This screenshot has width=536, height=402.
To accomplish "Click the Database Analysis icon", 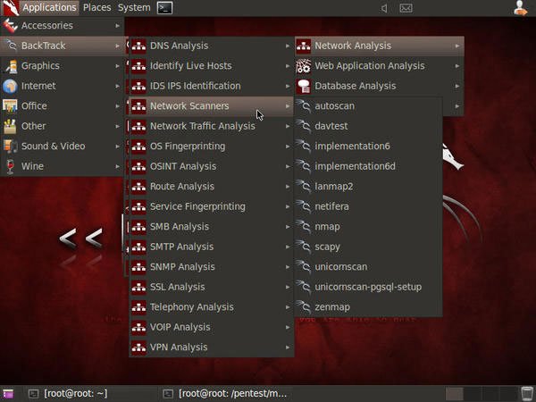I will click(303, 86).
